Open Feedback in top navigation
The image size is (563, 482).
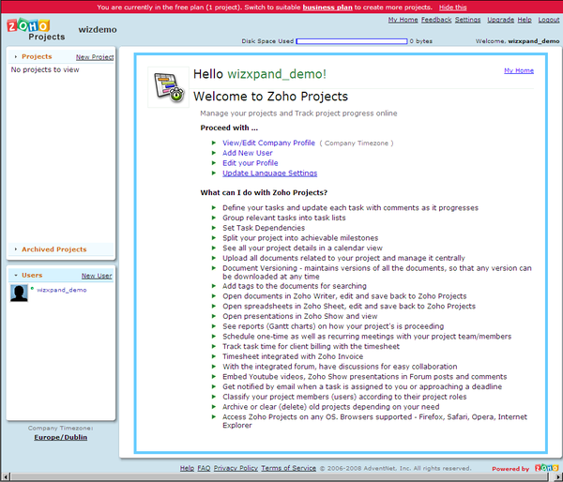pos(436,20)
